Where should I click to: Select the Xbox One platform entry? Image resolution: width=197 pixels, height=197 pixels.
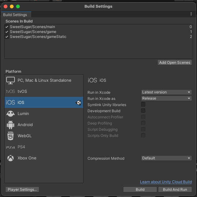coord(44,158)
